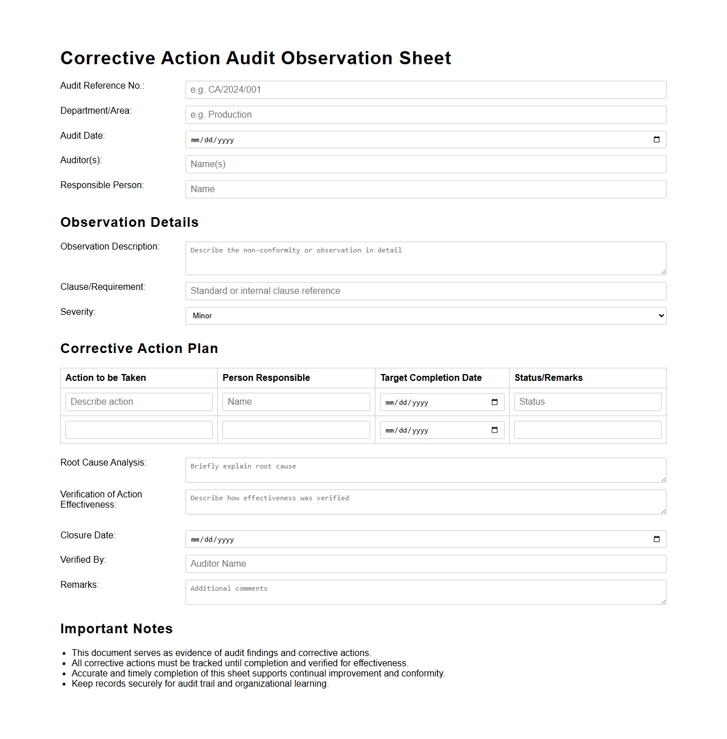Click the Verified By auditor name field

pyautogui.click(x=426, y=564)
